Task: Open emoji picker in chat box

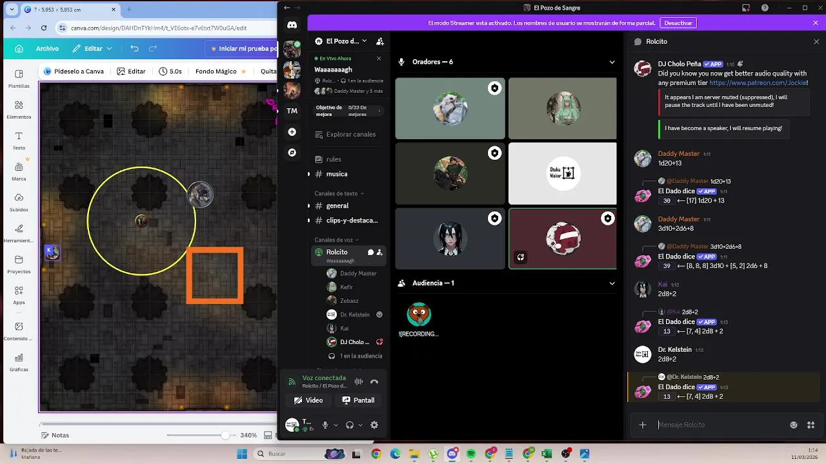Action: click(794, 425)
